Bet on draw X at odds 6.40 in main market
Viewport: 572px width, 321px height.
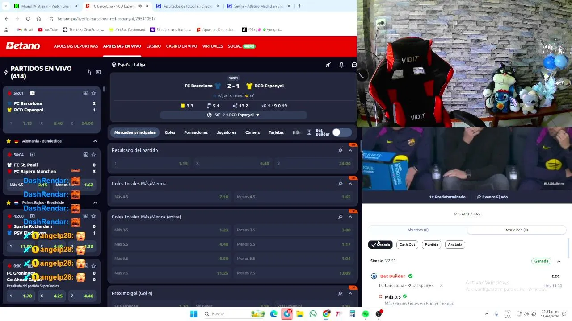click(232, 164)
